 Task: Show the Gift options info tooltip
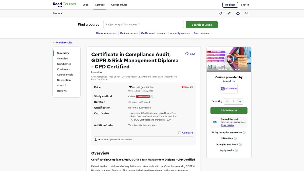[235, 138]
